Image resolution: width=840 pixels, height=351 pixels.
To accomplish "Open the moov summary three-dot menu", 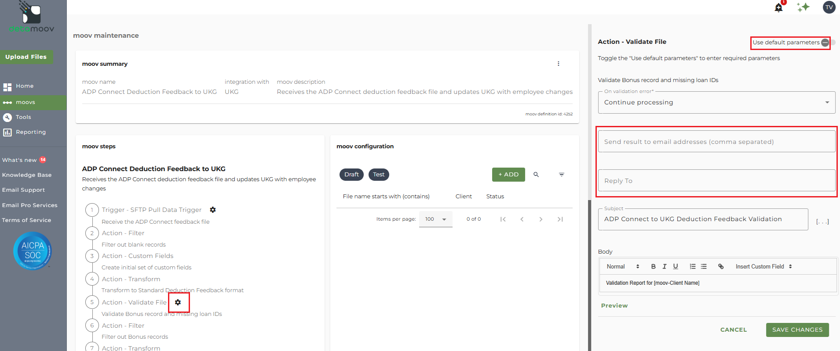I will pyautogui.click(x=559, y=64).
